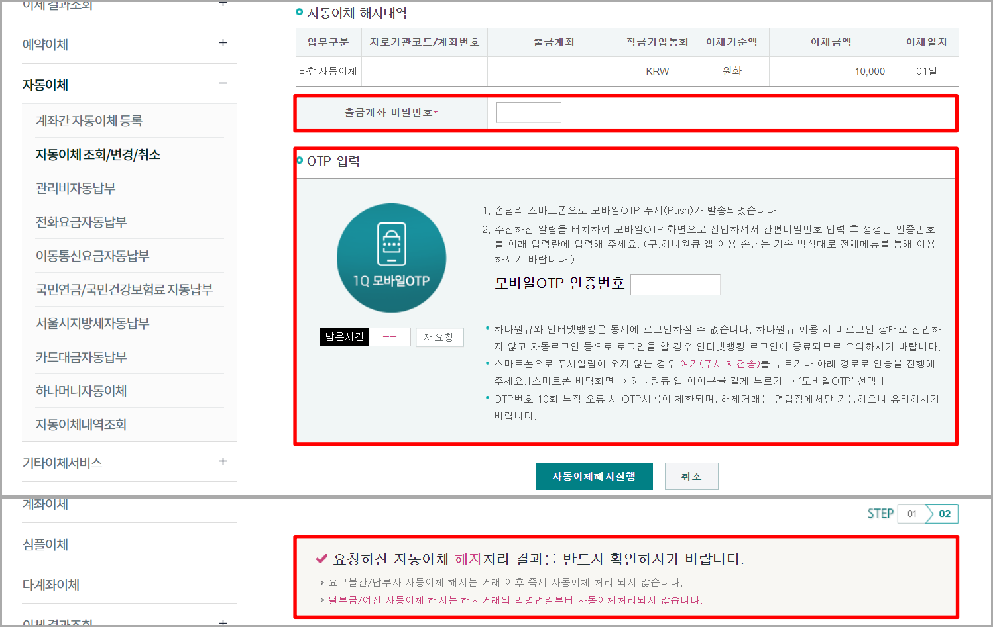Click the 예약이체 menu label
The height and width of the screenshot is (627, 993).
(x=45, y=44)
